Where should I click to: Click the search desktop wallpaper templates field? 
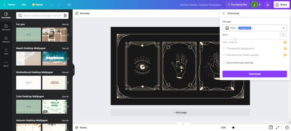pyautogui.click(x=42, y=15)
